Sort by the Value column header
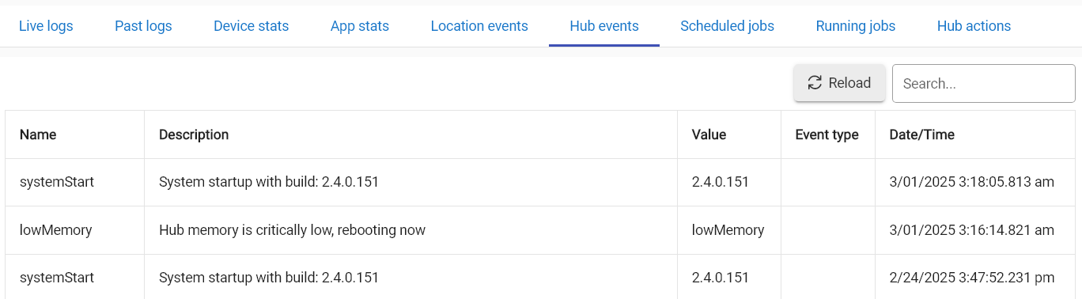This screenshot has width=1082, height=299. pyautogui.click(x=709, y=134)
